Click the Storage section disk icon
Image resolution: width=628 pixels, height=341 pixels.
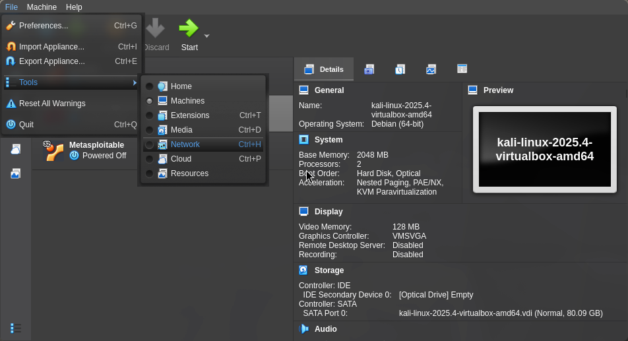coord(303,270)
